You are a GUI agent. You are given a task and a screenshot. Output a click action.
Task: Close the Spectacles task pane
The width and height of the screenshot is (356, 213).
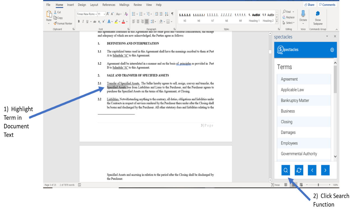(x=335, y=36)
